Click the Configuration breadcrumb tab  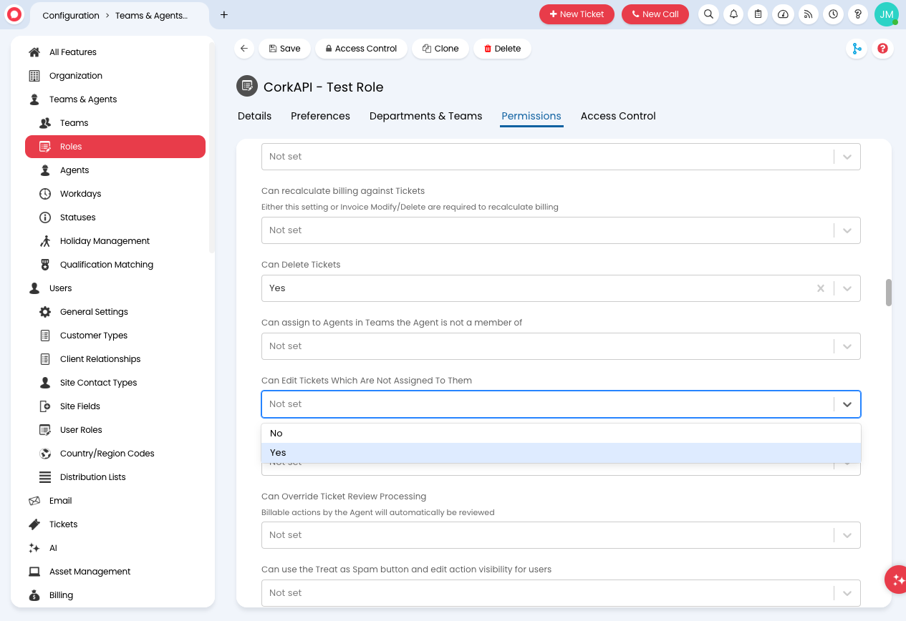(x=70, y=15)
